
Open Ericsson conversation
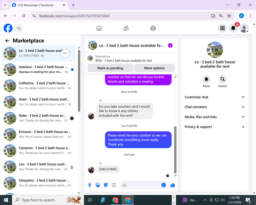click(x=38, y=134)
